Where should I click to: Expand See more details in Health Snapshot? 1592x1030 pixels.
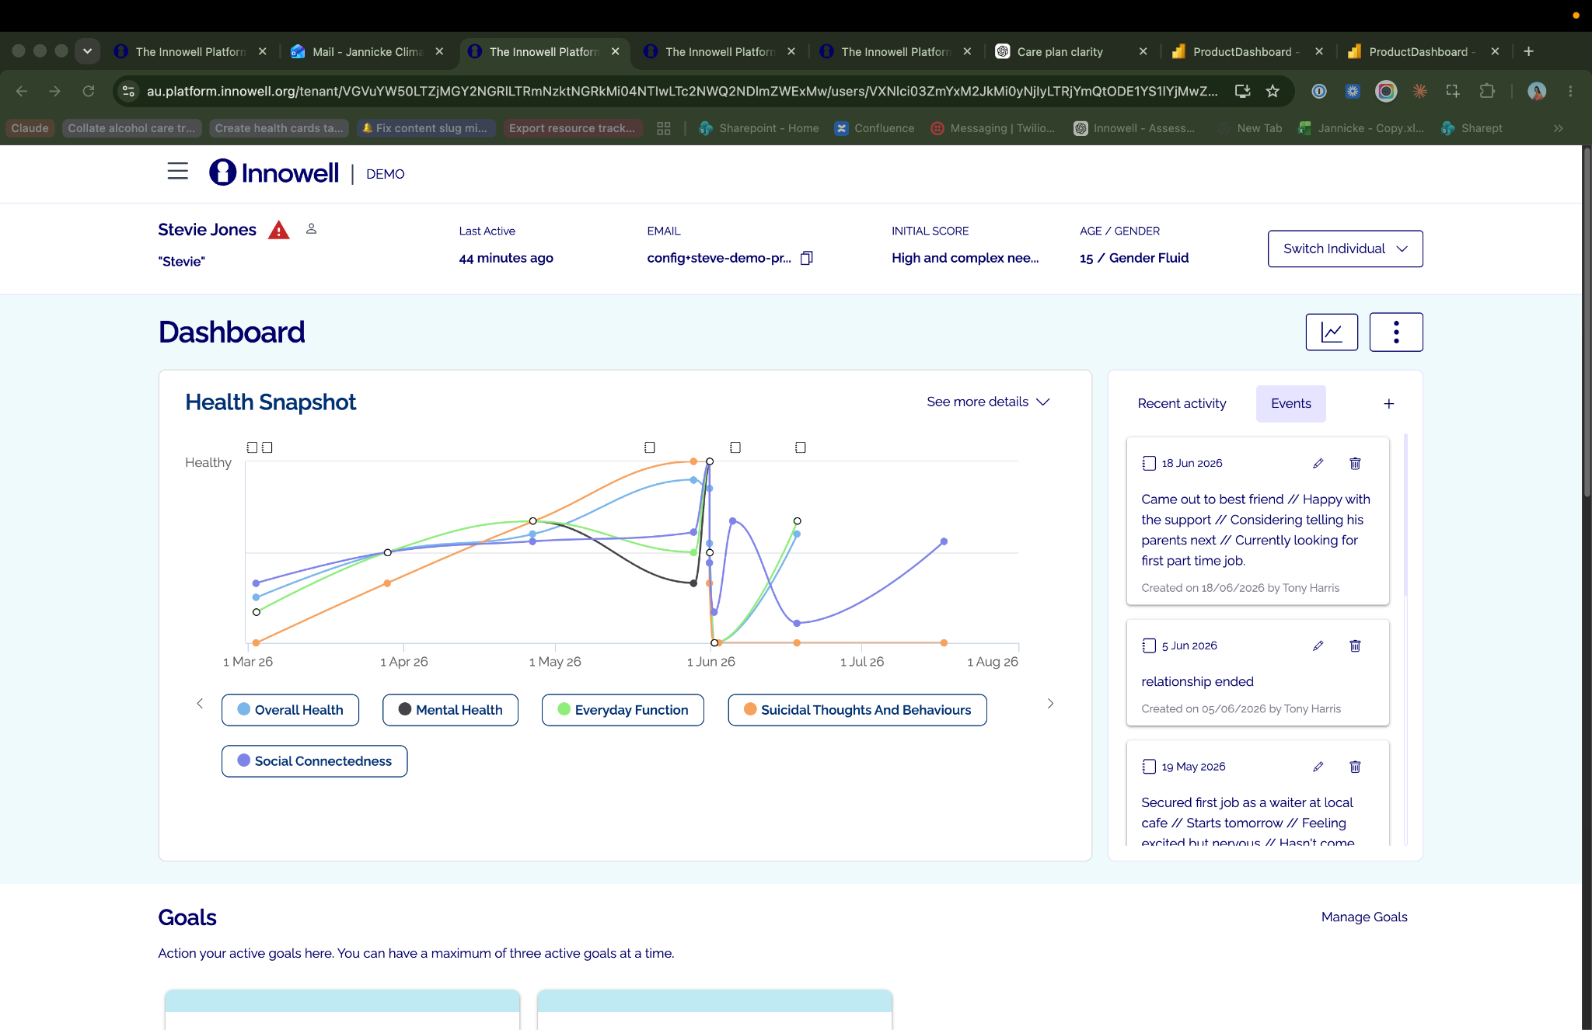pos(988,402)
